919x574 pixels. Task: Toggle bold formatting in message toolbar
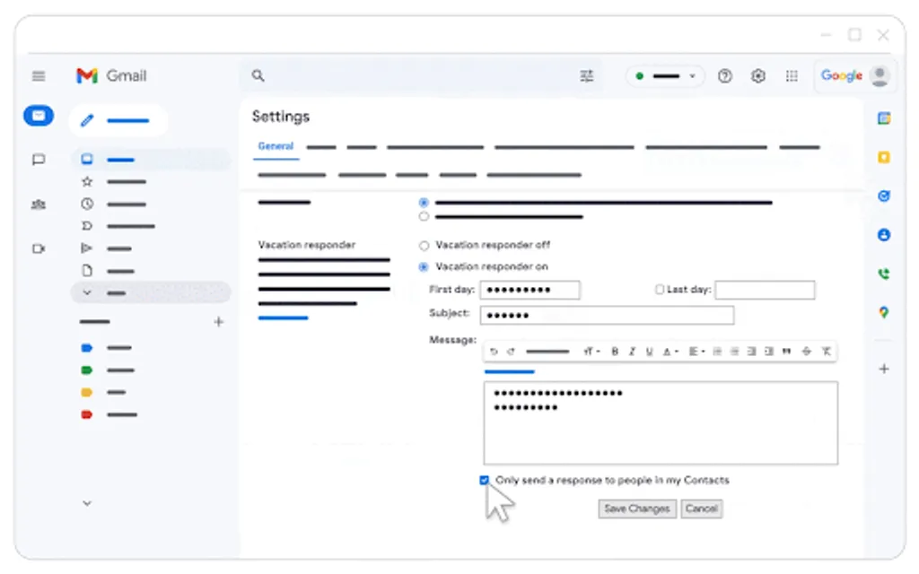click(615, 352)
